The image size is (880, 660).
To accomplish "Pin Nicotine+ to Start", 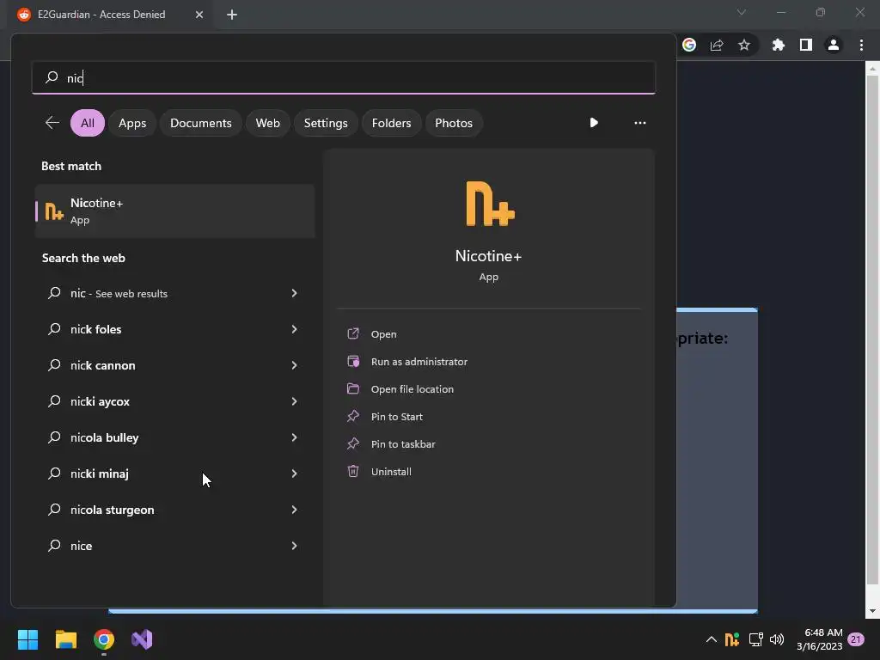I will point(396,417).
